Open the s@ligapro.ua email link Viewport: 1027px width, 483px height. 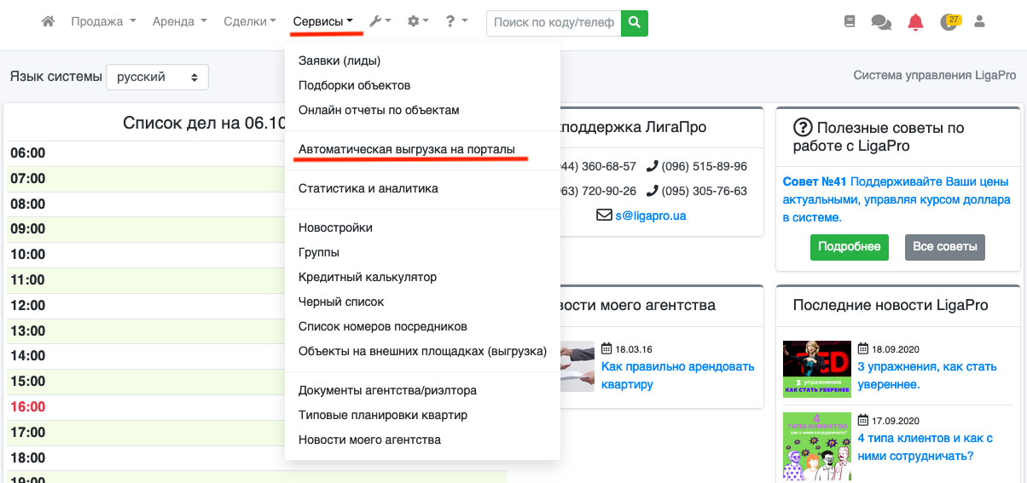(x=650, y=216)
